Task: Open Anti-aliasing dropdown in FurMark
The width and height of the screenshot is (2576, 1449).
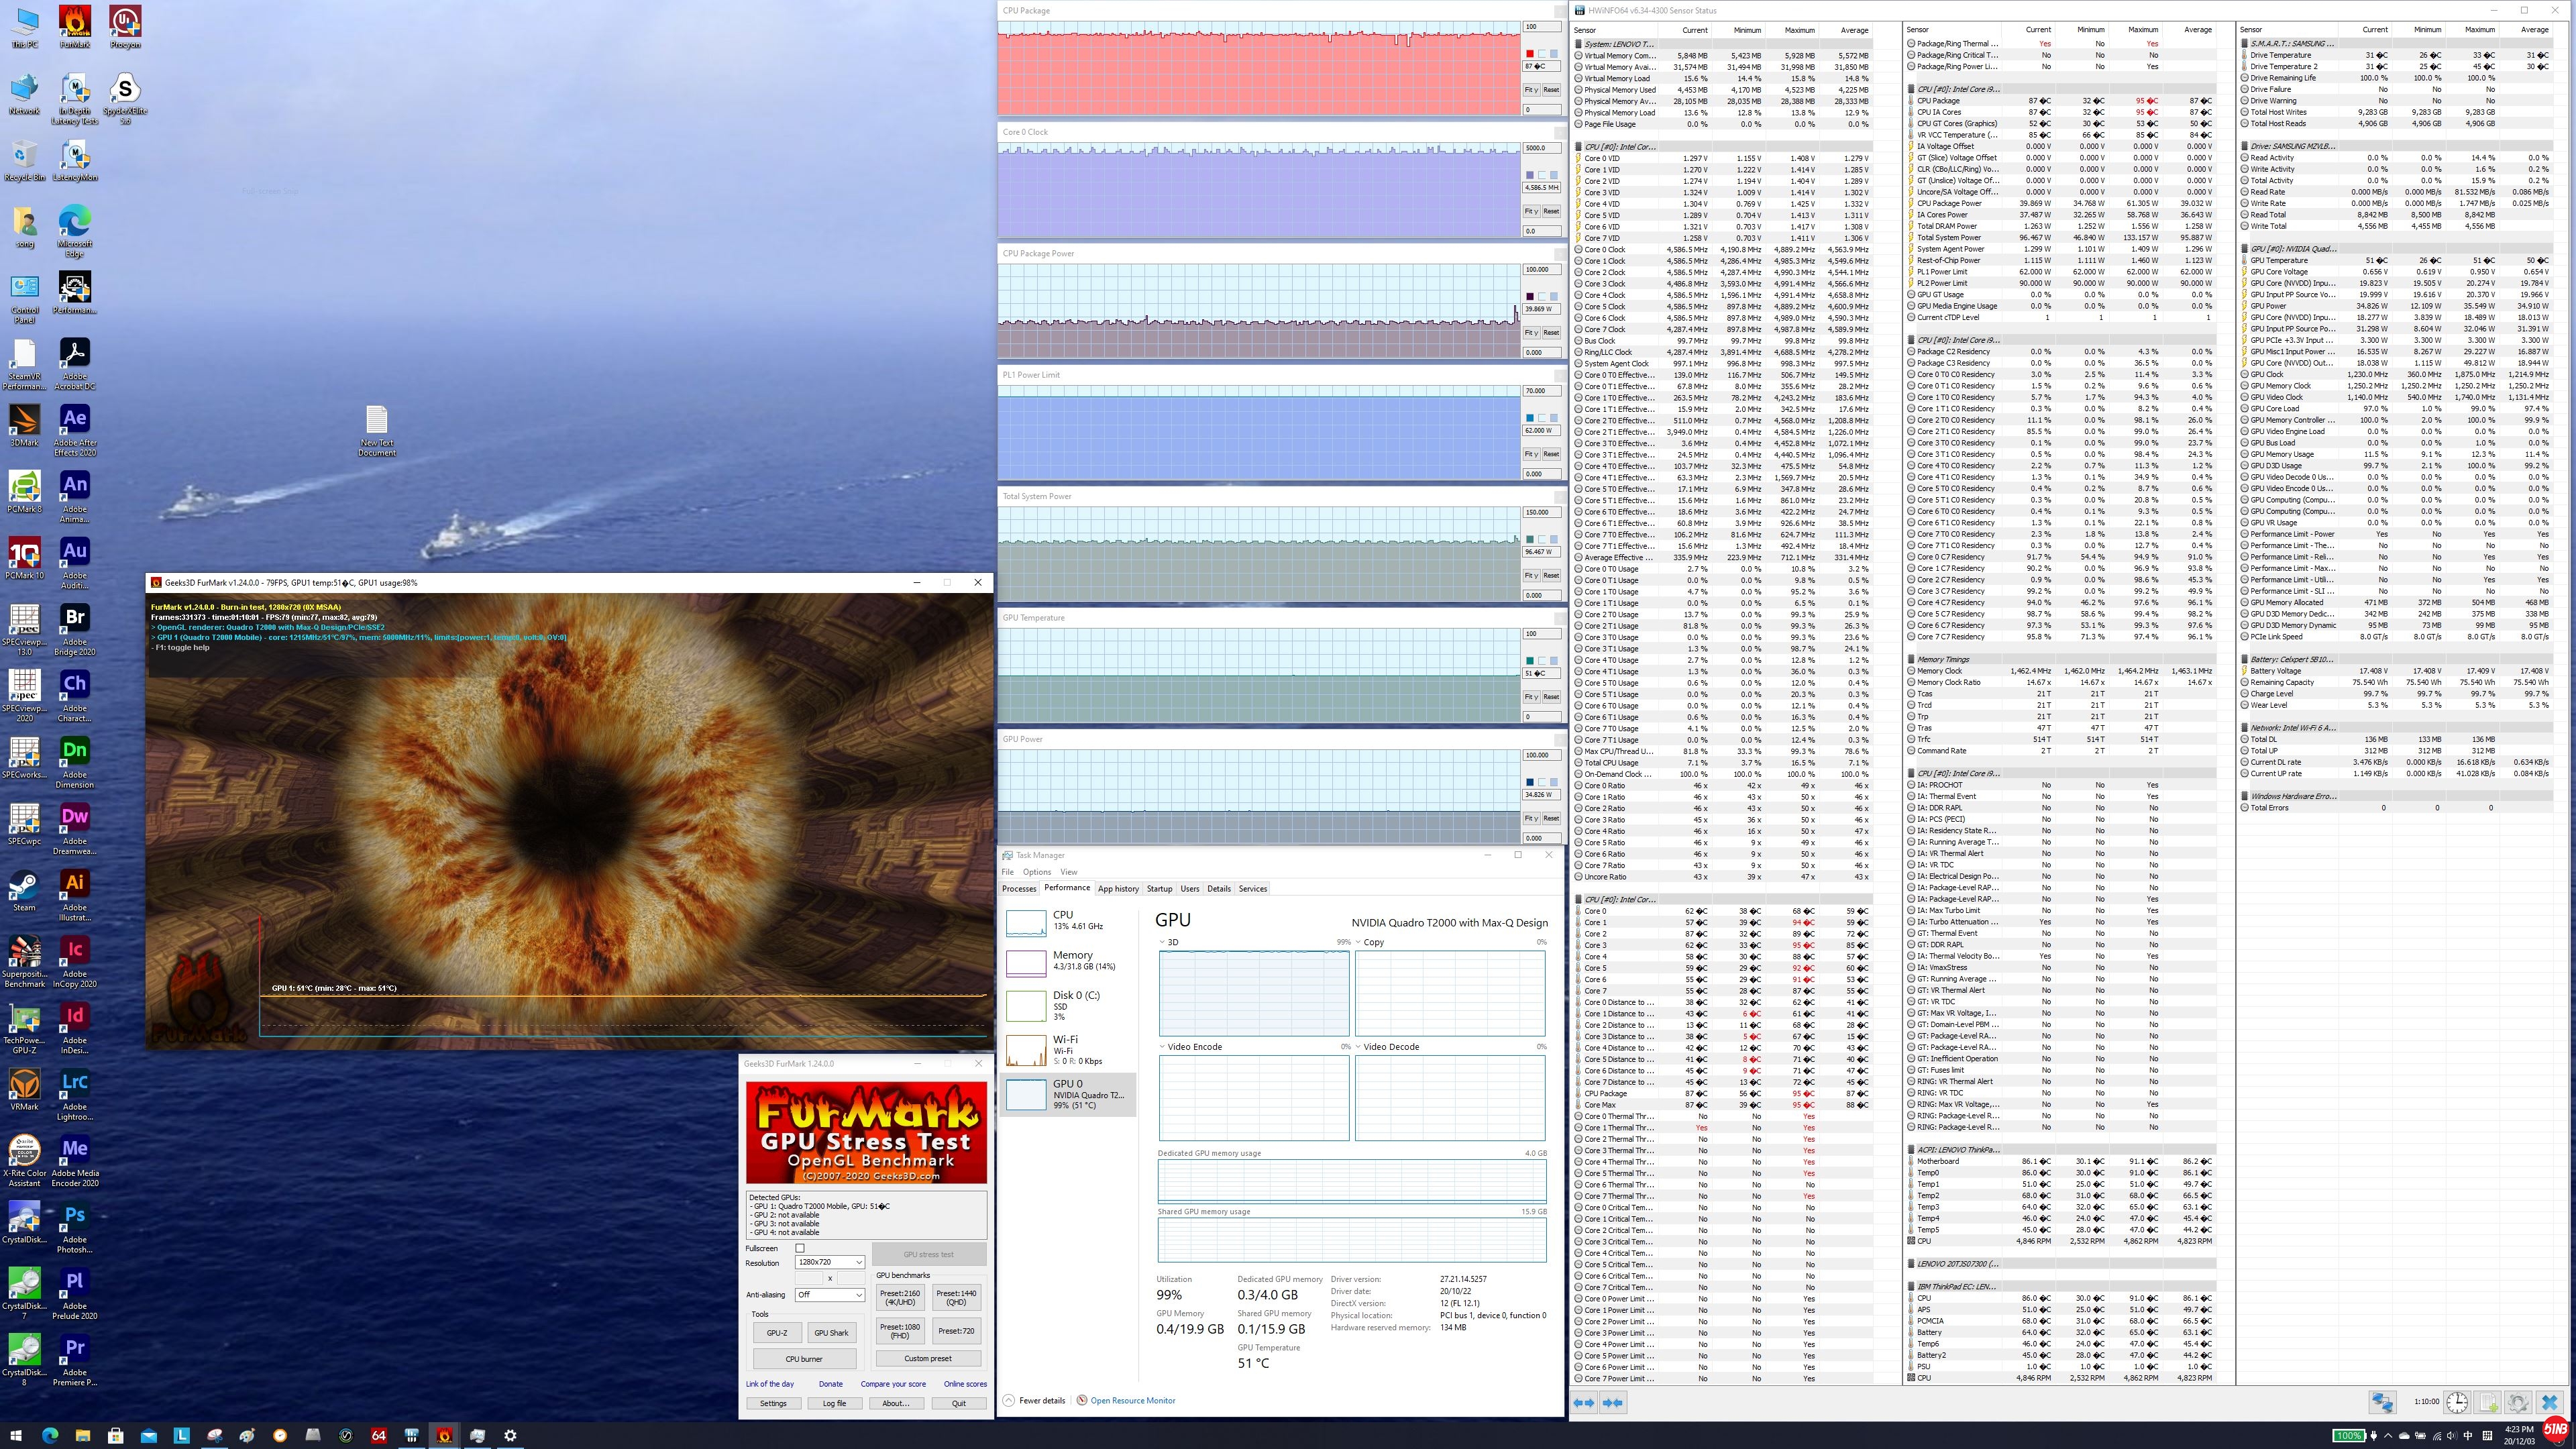Action: point(829,1294)
